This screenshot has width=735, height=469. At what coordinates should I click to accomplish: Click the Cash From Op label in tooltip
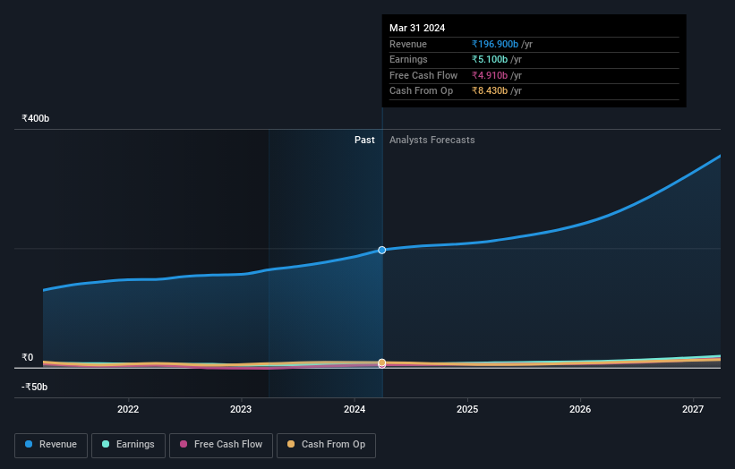pyautogui.click(x=421, y=91)
